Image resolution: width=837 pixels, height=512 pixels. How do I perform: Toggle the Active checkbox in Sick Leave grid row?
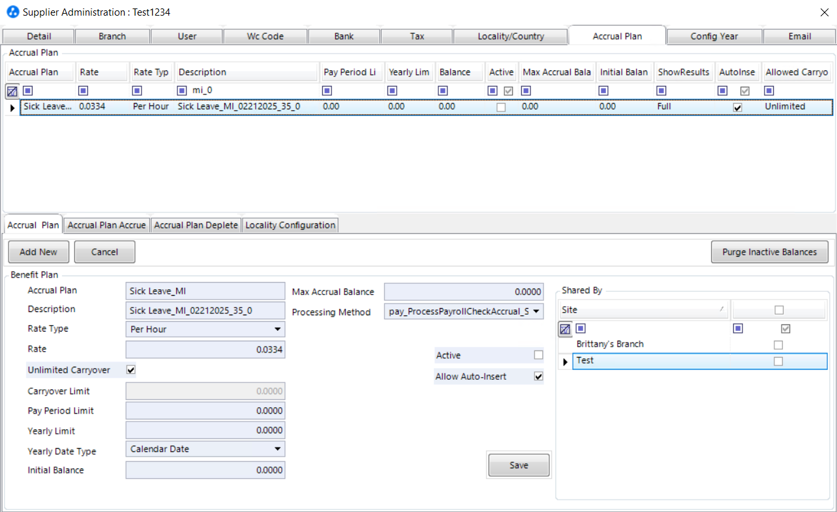(501, 107)
